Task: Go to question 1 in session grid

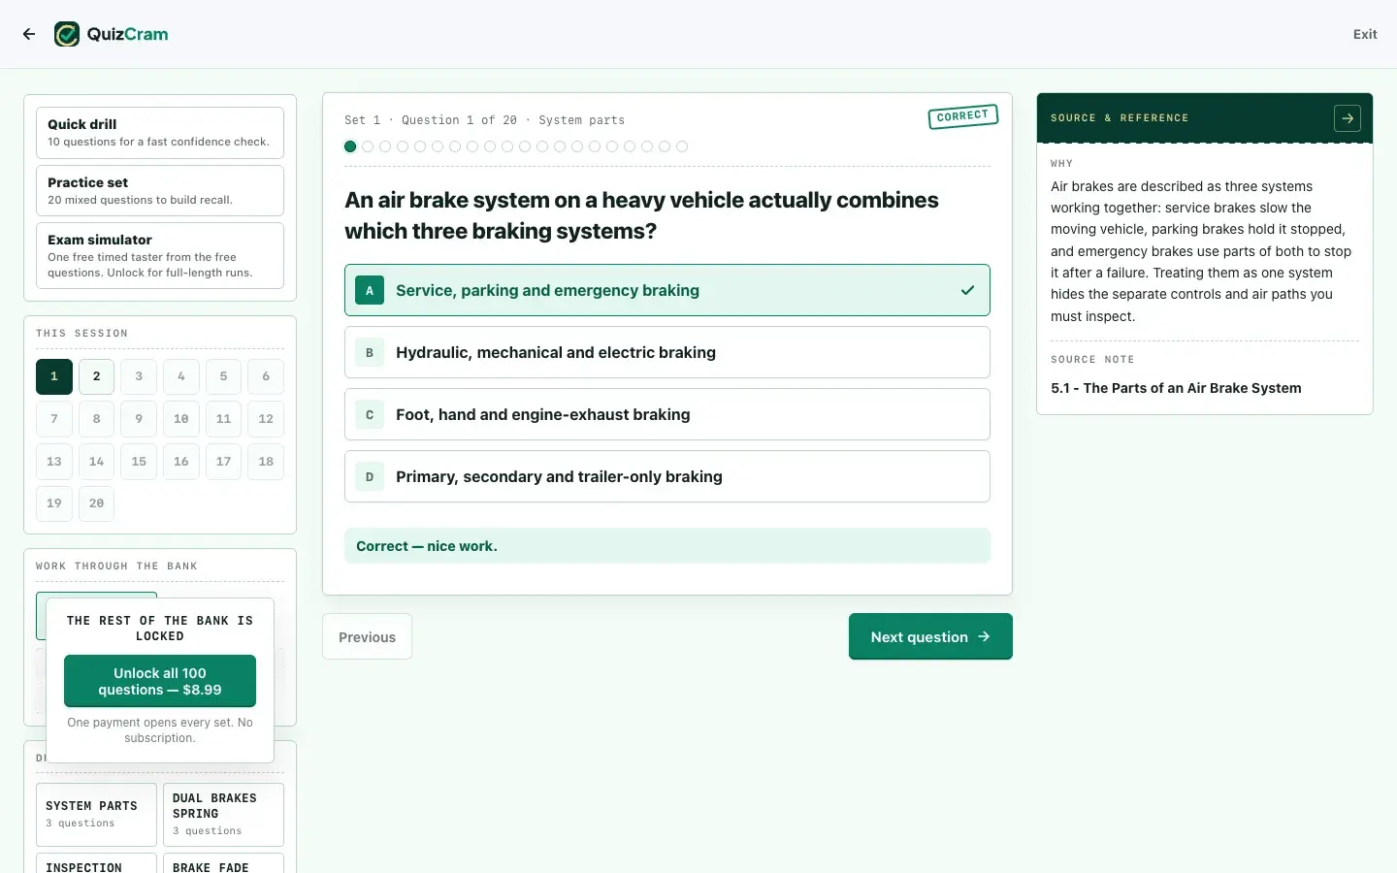Action: click(54, 376)
